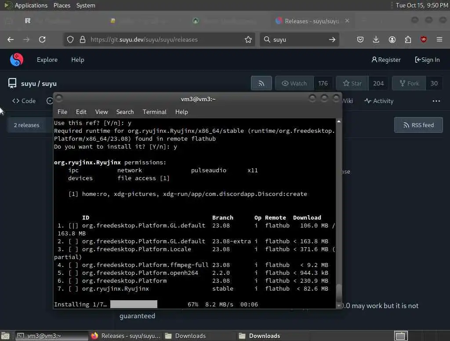Submit the suyu search with arrow
This screenshot has height=341, width=450.
(332, 39)
